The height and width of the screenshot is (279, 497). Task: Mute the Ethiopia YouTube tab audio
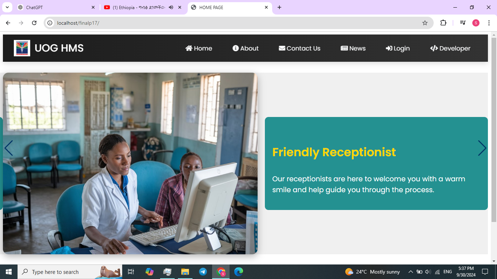[171, 7]
